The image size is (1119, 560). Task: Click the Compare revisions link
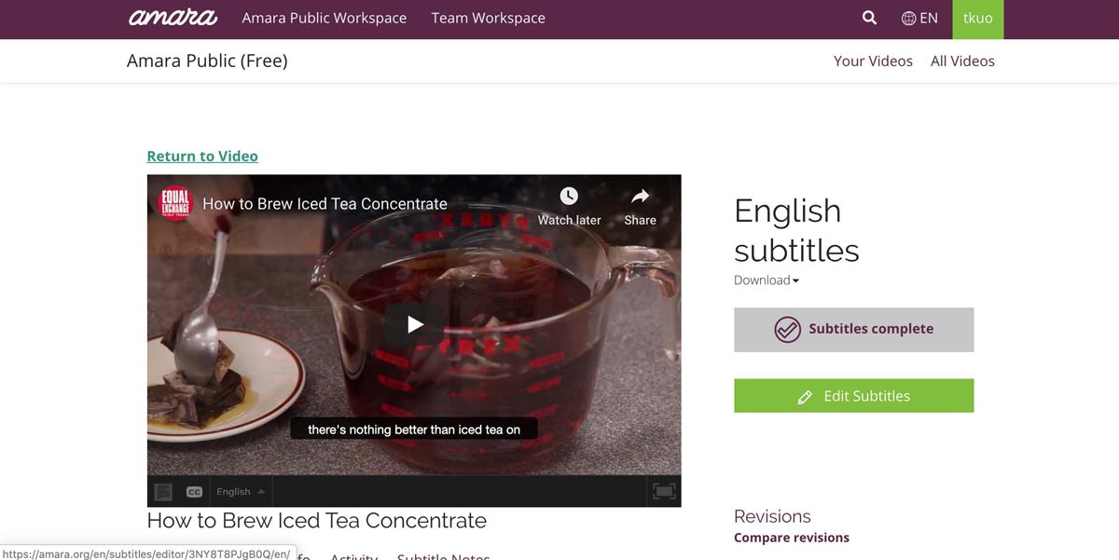(792, 538)
